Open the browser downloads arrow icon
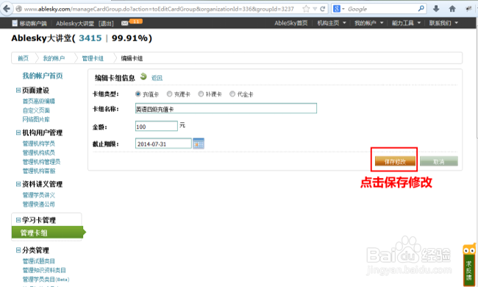The height and width of the screenshot is (287, 478). click(x=436, y=9)
